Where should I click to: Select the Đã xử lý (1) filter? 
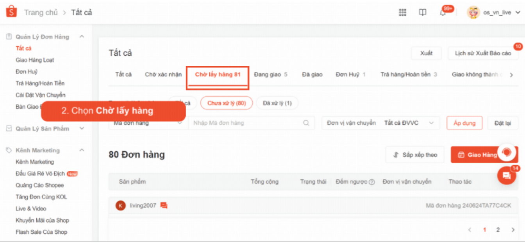coord(277,103)
